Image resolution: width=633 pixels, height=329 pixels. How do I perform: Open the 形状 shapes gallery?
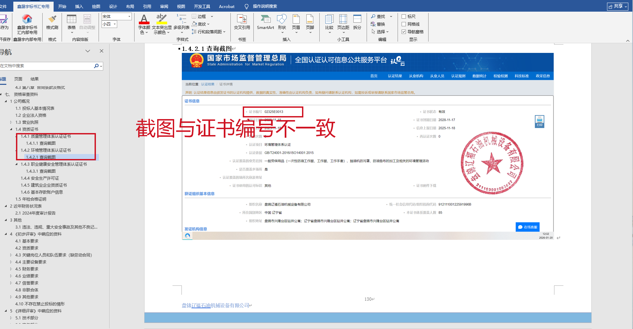[x=282, y=23]
